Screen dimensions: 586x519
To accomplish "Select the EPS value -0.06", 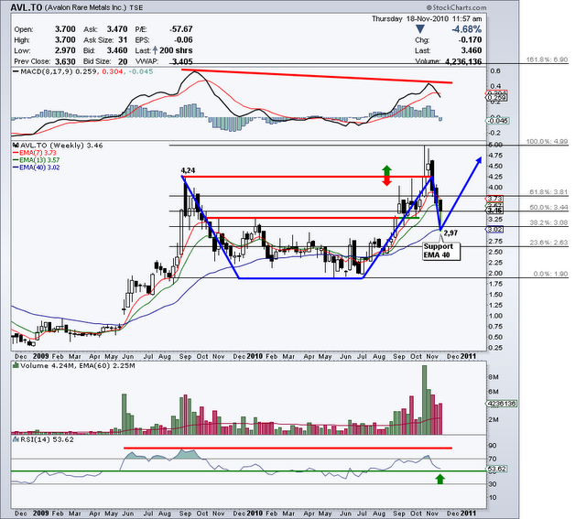I will [183, 39].
